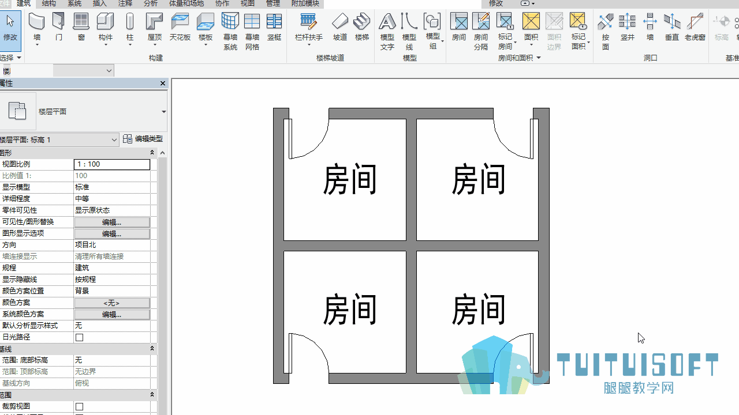The image size is (739, 415).
Task: Open the 楼层平面 type selector dropdown
Action: (164, 112)
